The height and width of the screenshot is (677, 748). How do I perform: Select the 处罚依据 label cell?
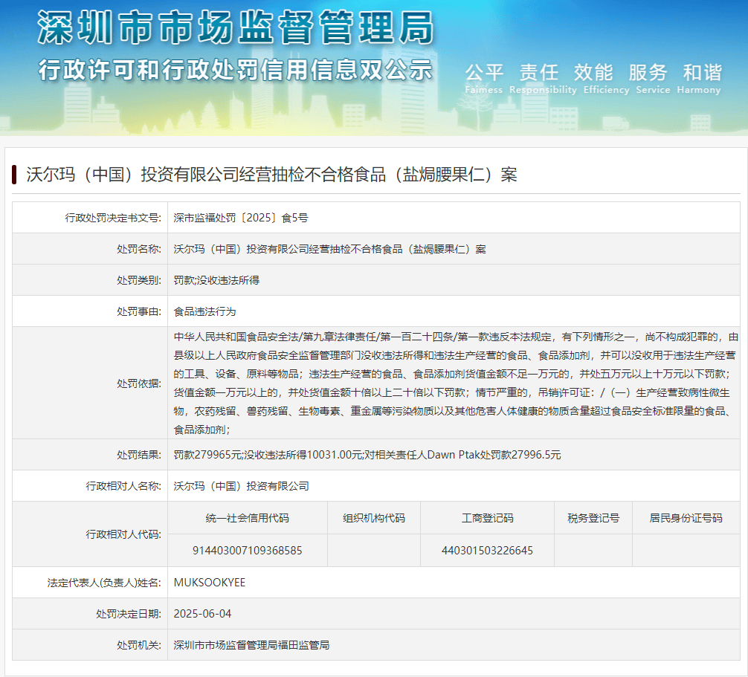[x=90, y=383]
